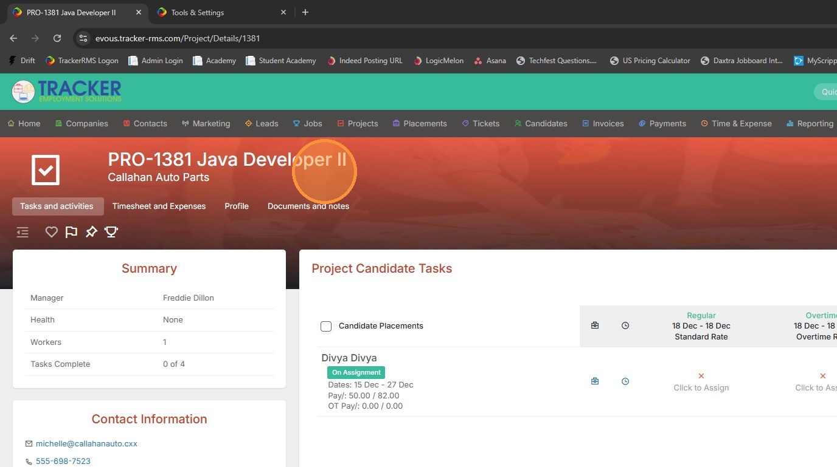Screen dimensions: 837x467
Task: Click the trophy icon
Action: click(111, 231)
